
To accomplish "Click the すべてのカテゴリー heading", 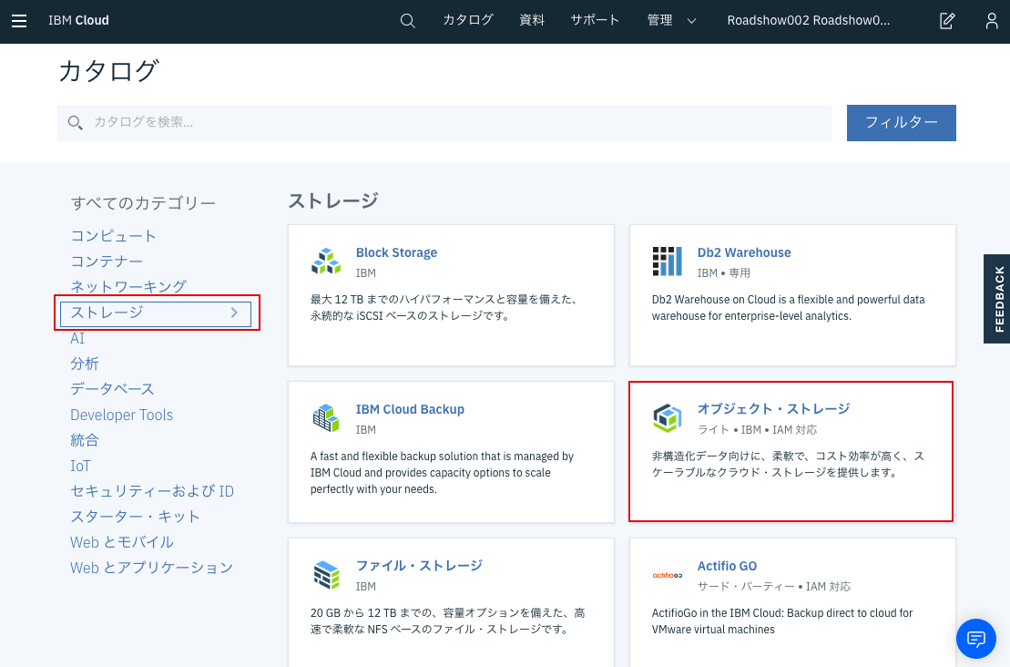I will point(143,203).
